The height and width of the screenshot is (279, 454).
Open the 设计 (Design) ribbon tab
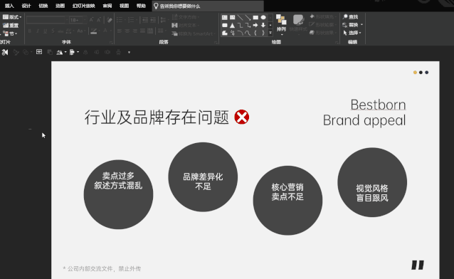point(26,6)
